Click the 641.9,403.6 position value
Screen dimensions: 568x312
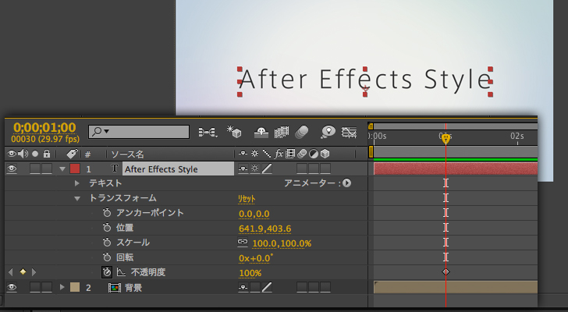(264, 229)
